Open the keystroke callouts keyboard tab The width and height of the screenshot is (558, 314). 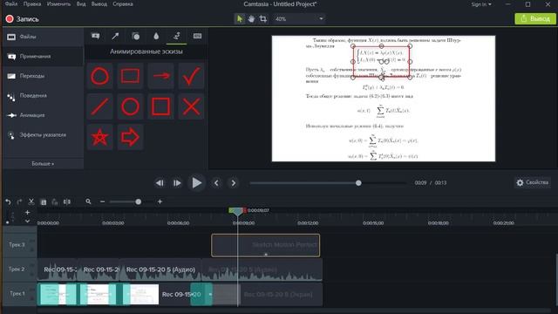(x=197, y=36)
